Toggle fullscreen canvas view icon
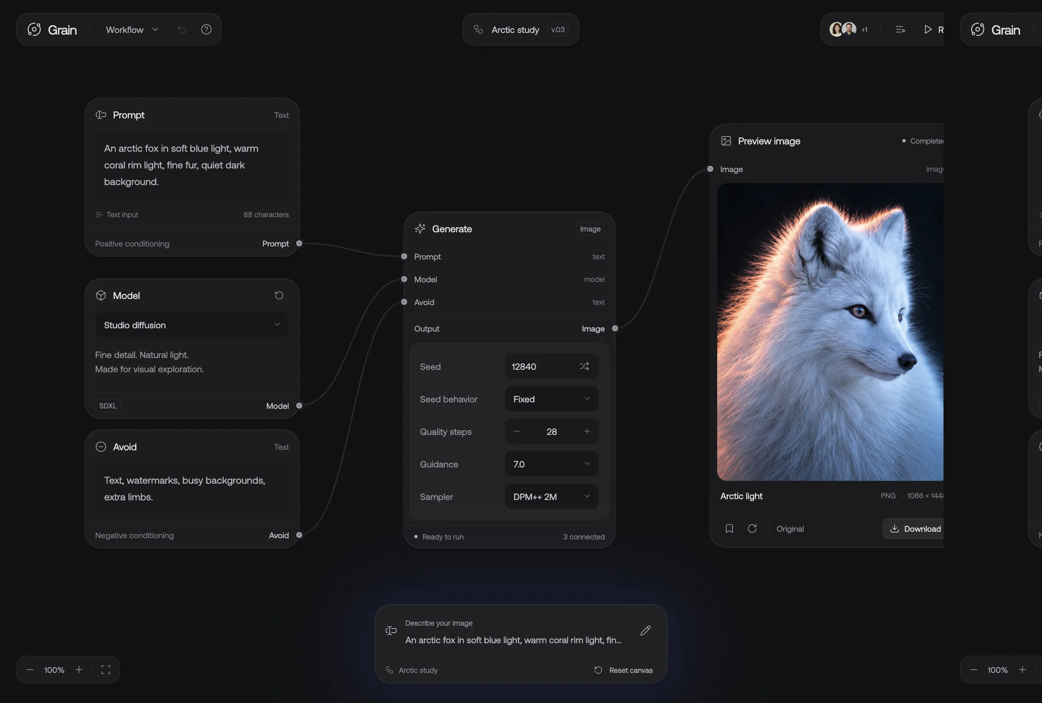The width and height of the screenshot is (1042, 703). [x=106, y=670]
